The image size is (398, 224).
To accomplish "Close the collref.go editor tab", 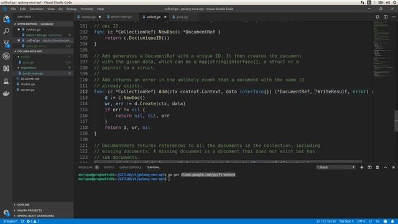I will coord(165,17).
